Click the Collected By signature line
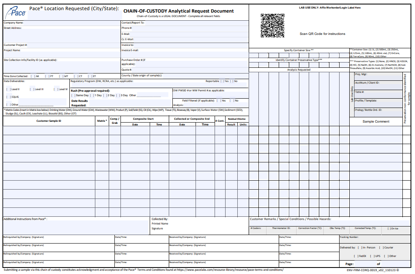 point(195,229)
